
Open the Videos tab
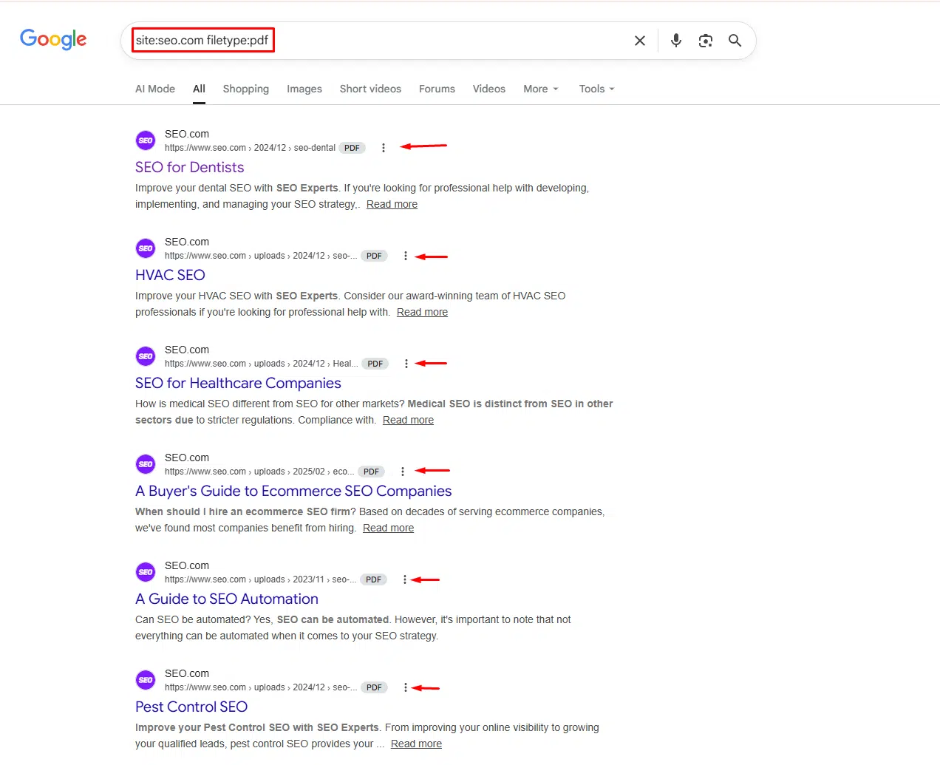(x=489, y=89)
